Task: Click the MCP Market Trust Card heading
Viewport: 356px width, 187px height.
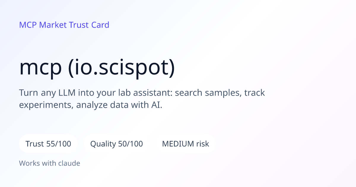Action: (64, 25)
